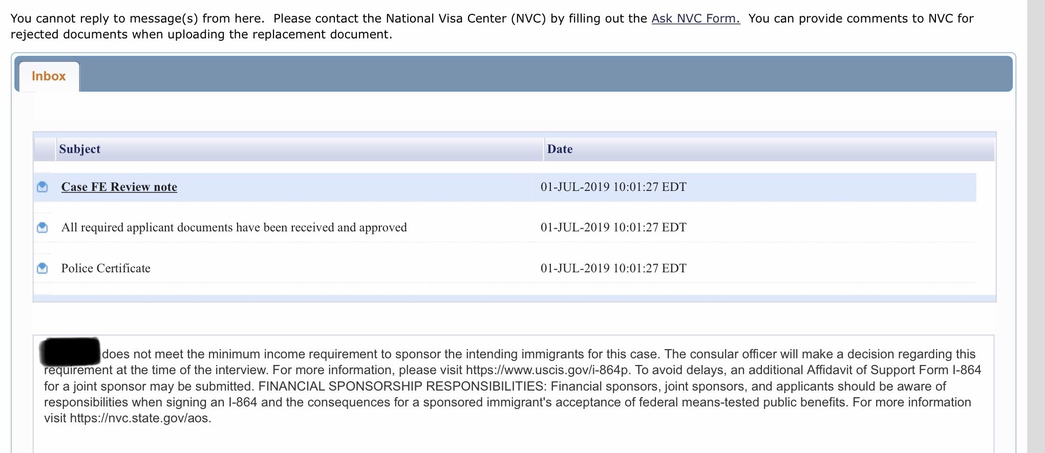Click envelope icon beside Case FE Review note

click(42, 187)
